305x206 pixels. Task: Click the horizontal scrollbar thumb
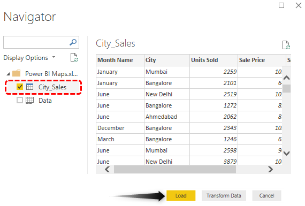175,169
